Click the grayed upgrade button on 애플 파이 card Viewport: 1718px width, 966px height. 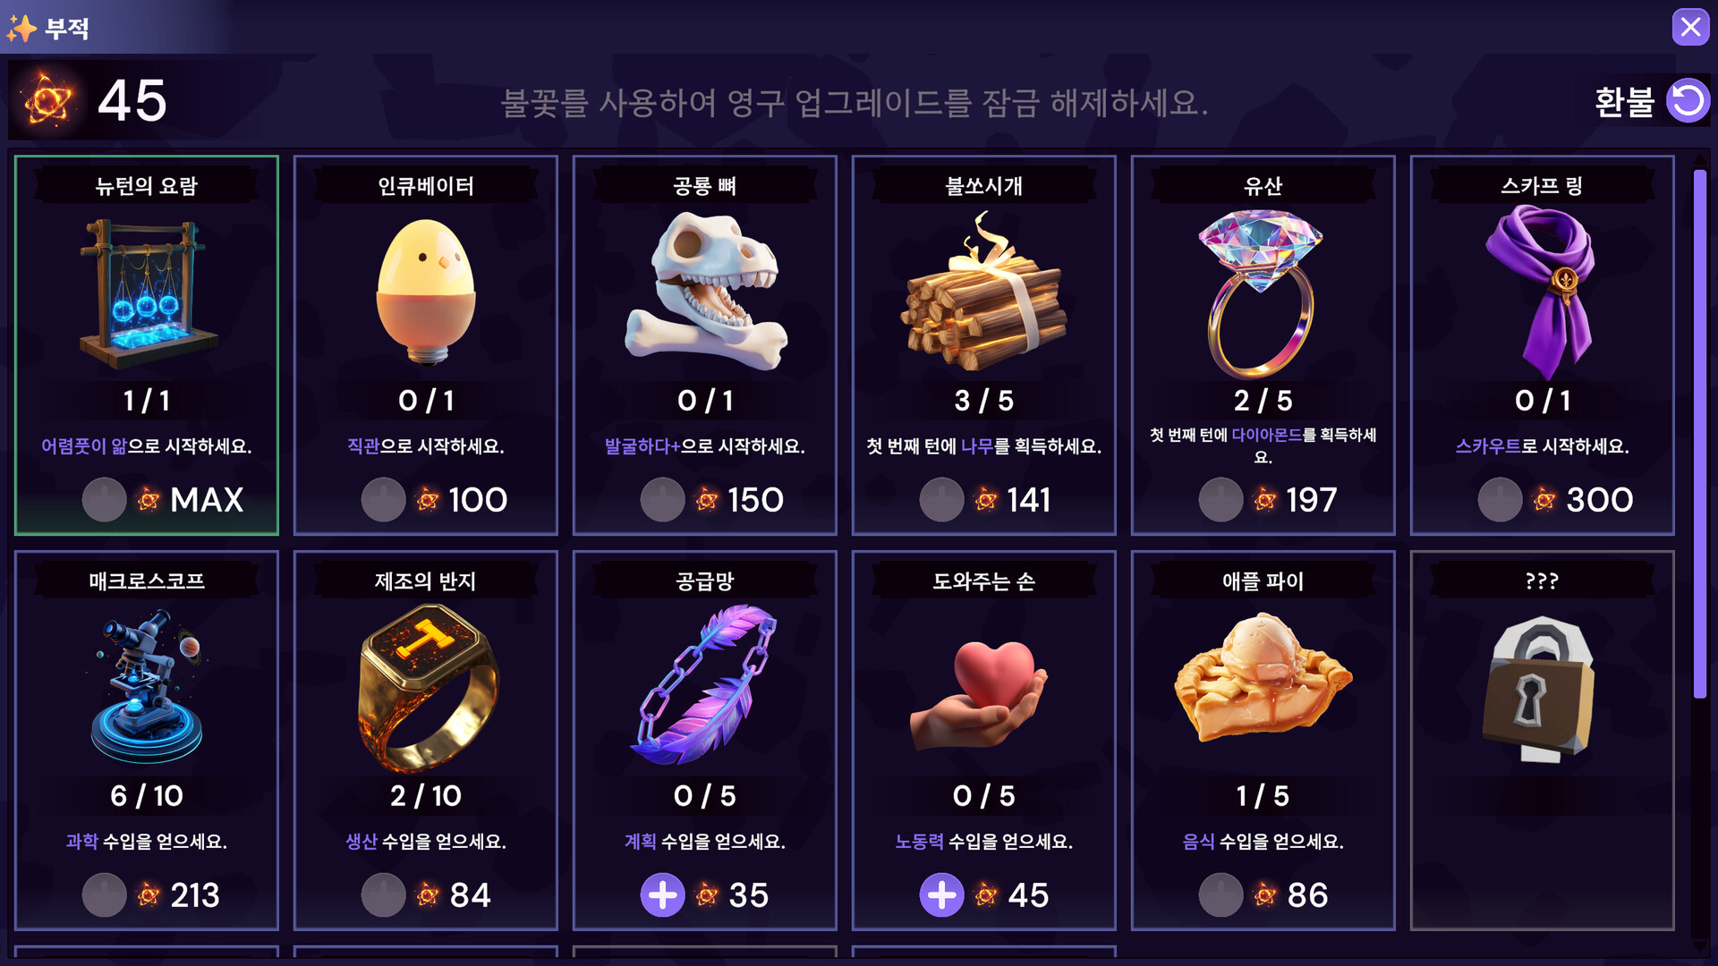coord(1220,894)
